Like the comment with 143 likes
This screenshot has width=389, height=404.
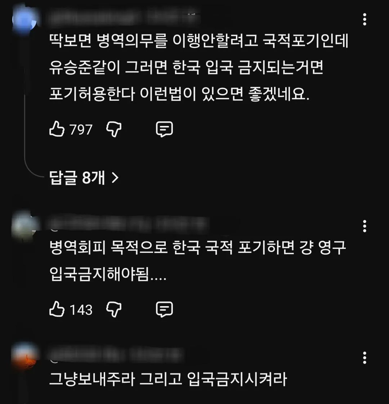coord(57,309)
